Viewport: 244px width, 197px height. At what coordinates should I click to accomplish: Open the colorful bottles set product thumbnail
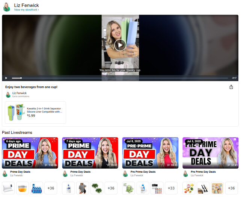(x=157, y=188)
